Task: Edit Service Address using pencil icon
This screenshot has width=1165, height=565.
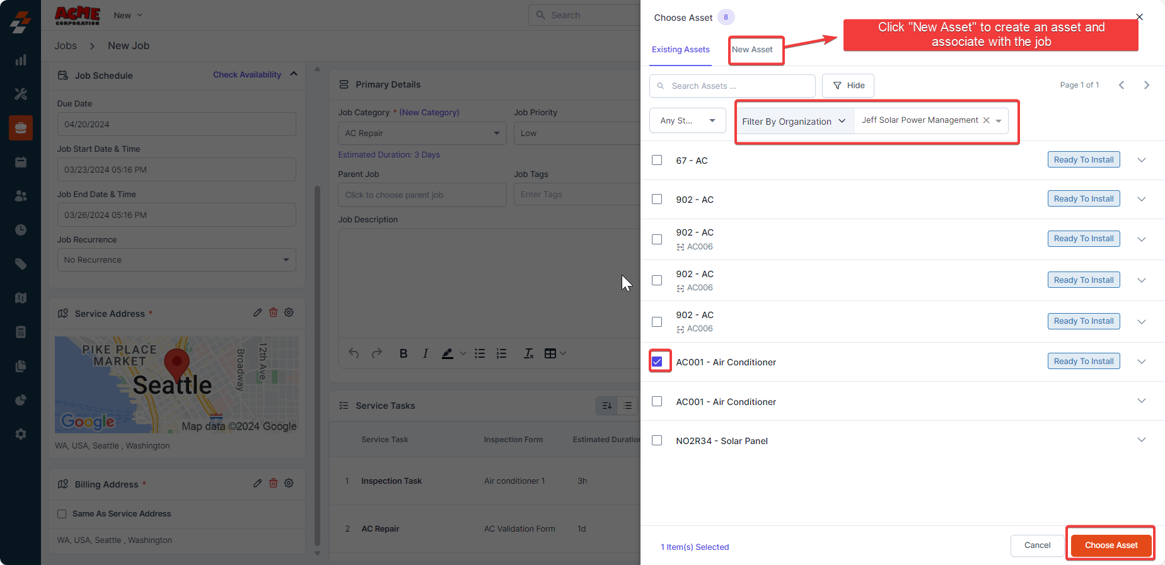Action: (257, 312)
